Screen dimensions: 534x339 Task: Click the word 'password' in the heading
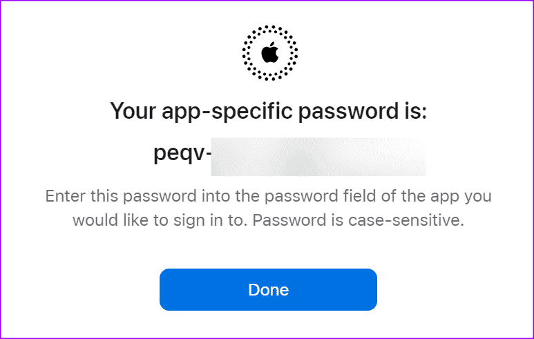click(349, 112)
